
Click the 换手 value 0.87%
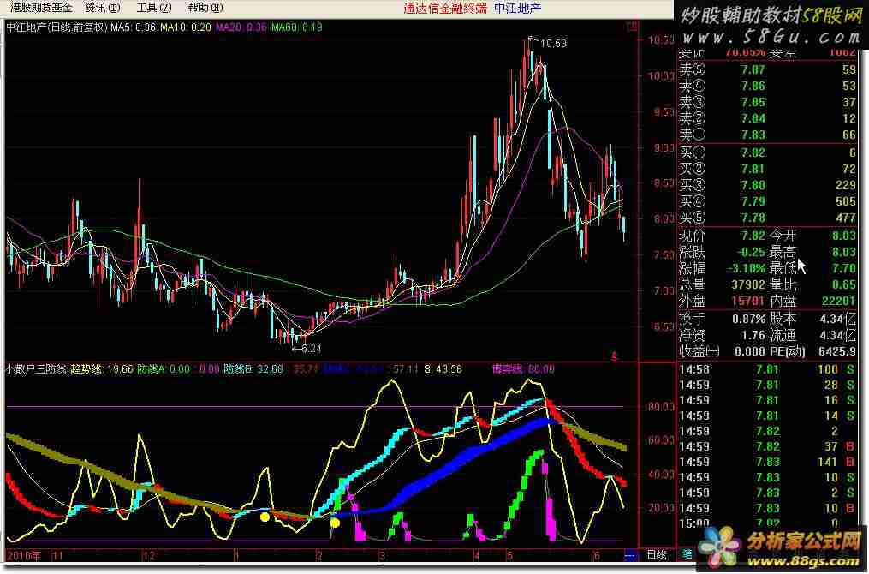[x=749, y=319]
